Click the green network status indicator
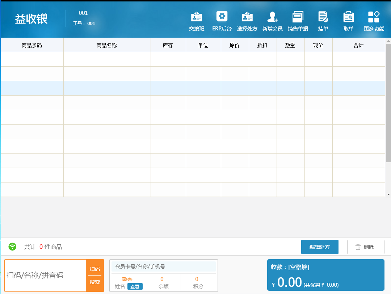 tap(12, 247)
